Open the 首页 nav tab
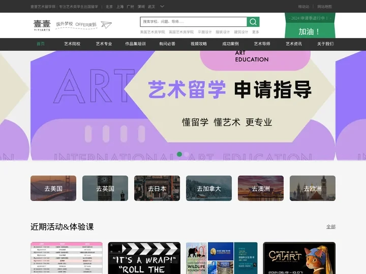Viewport: 366px width, 274px height. (41, 44)
